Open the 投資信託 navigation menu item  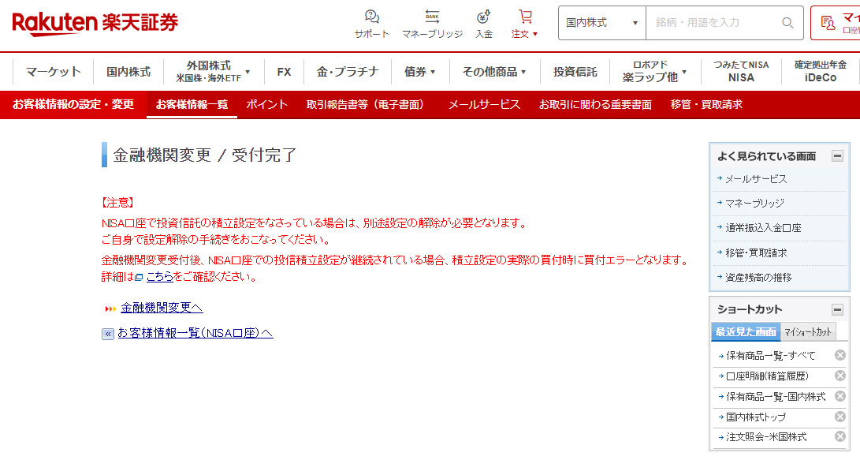tap(575, 72)
